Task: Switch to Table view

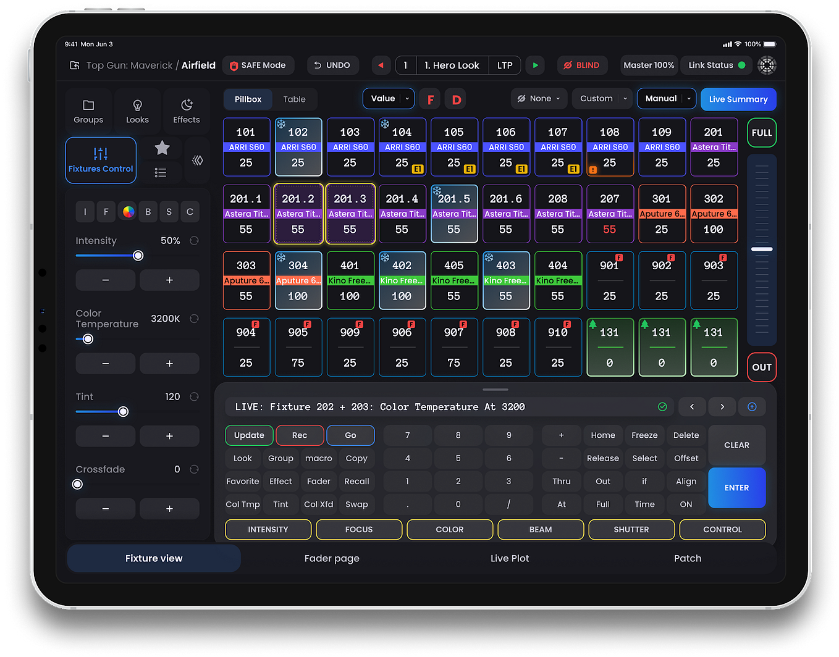Action: [x=294, y=99]
